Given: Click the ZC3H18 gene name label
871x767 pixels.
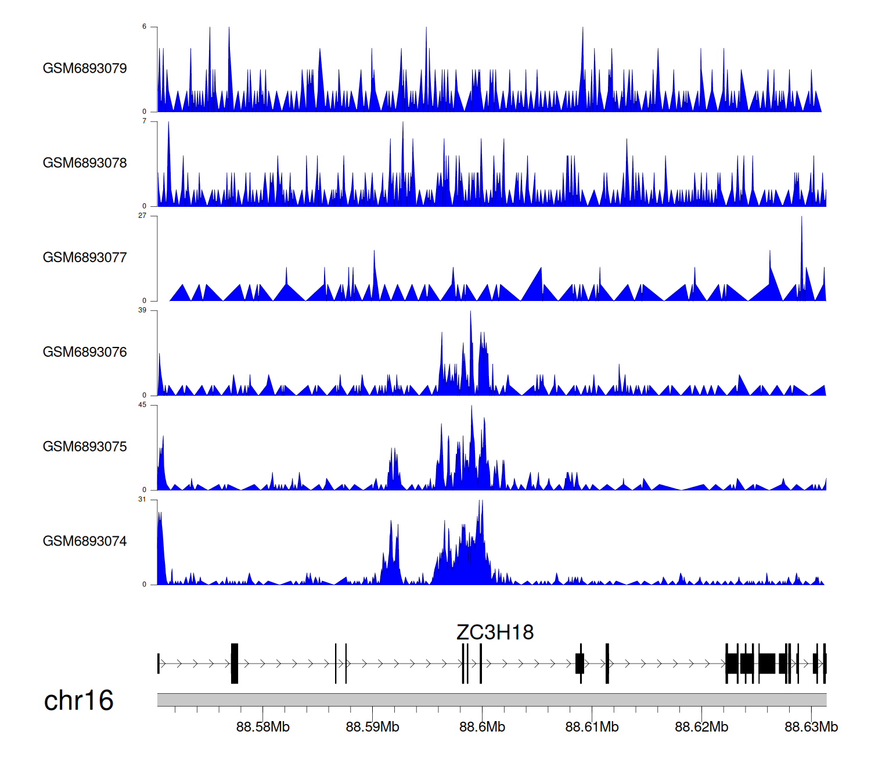Looking at the screenshot, I should [x=495, y=632].
